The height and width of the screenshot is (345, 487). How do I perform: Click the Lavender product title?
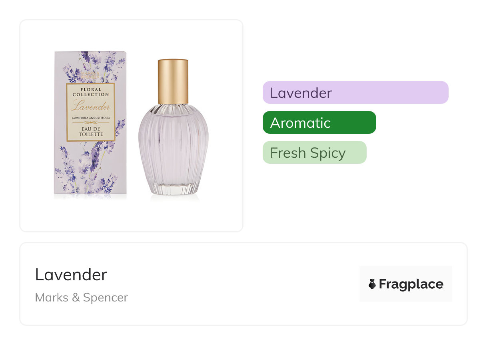[71, 275]
